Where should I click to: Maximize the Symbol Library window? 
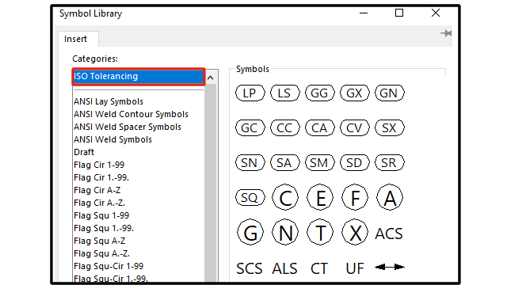pyautogui.click(x=399, y=13)
